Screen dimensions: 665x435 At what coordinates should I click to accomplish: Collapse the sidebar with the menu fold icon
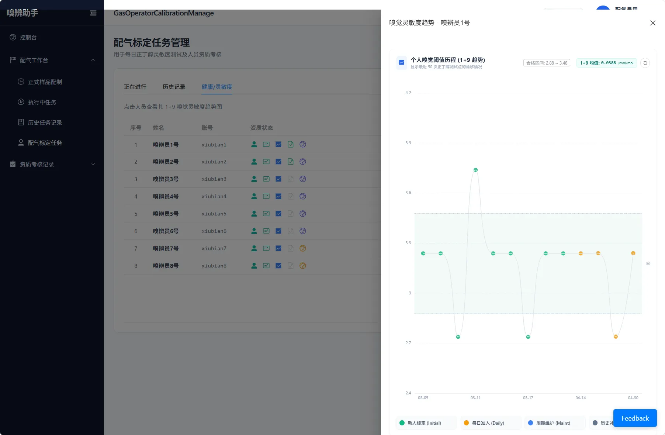tap(93, 13)
